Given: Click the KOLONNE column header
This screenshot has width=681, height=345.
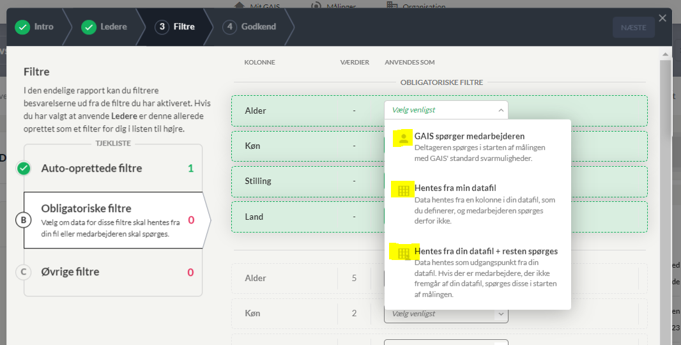Looking at the screenshot, I should (x=260, y=63).
